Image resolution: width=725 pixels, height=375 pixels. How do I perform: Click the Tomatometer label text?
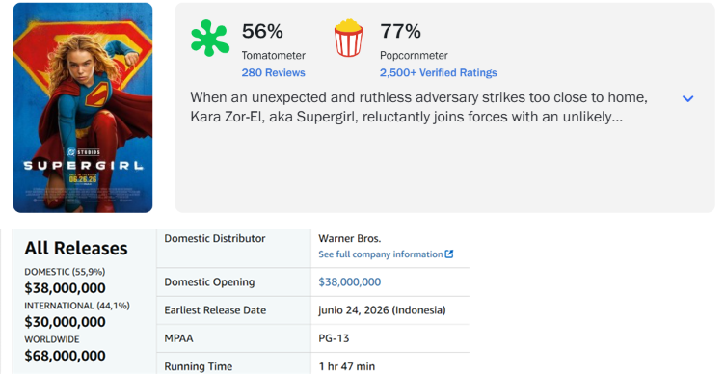click(273, 56)
